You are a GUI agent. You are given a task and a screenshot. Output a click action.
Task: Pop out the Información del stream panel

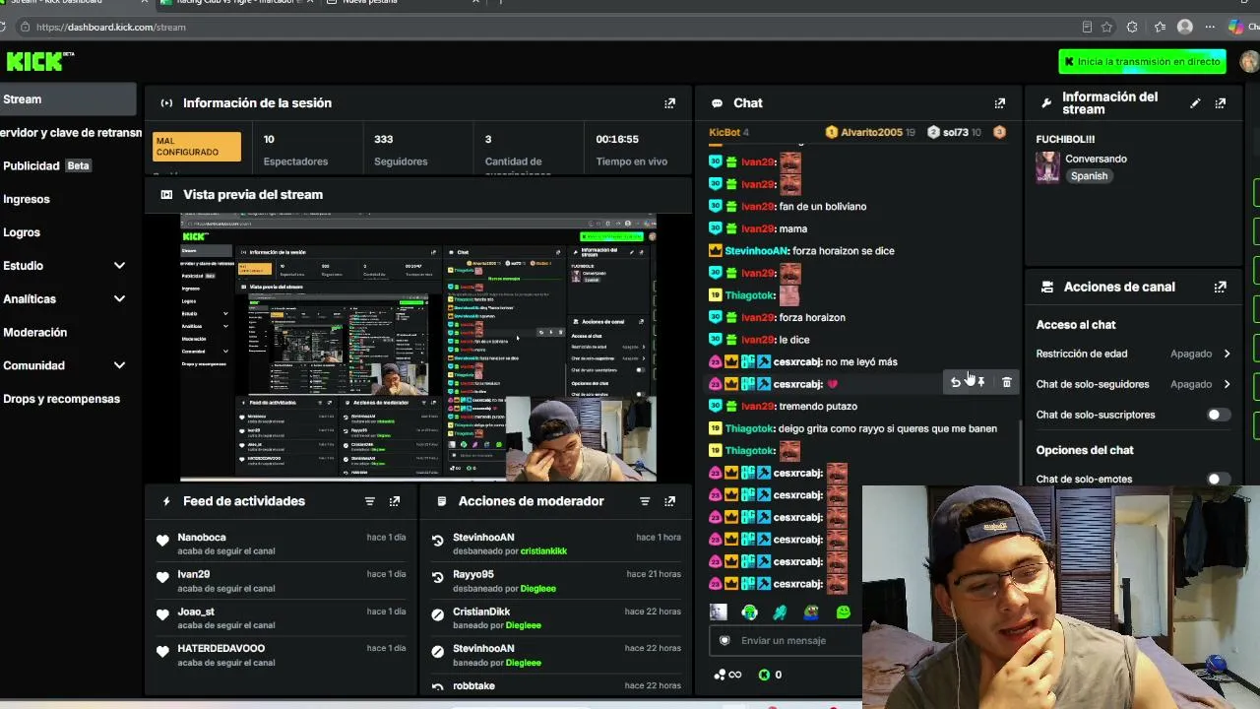(1221, 102)
